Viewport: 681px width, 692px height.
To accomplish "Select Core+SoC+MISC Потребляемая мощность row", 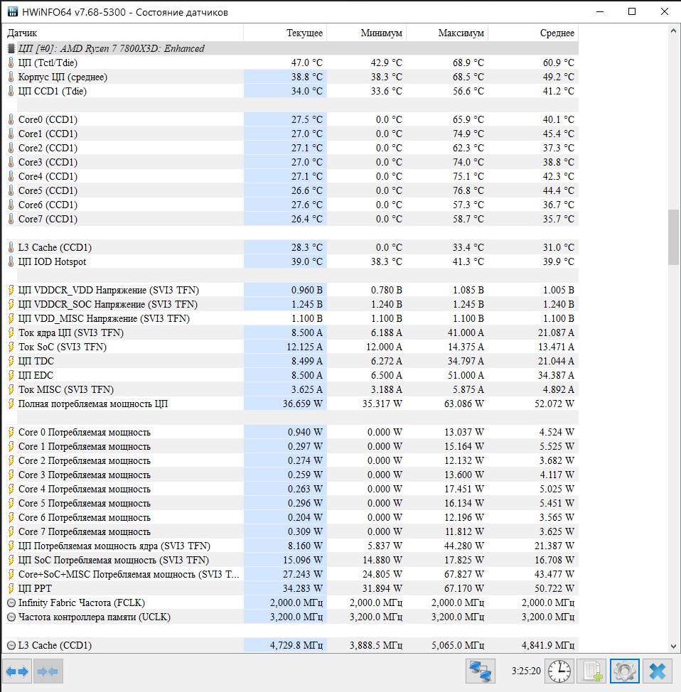I will coord(292,574).
